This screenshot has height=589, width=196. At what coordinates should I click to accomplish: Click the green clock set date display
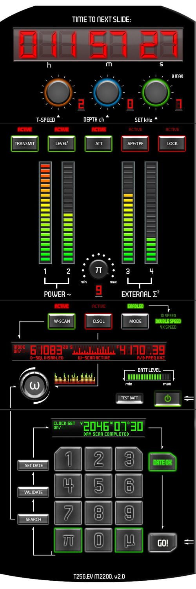tap(98, 428)
